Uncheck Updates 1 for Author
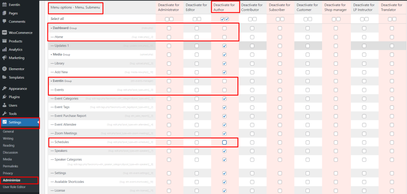This screenshot has width=407, height=194. tap(225, 46)
